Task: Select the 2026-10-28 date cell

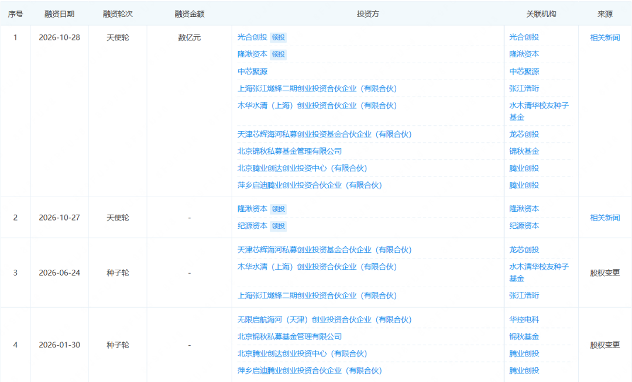Action: pyautogui.click(x=59, y=37)
